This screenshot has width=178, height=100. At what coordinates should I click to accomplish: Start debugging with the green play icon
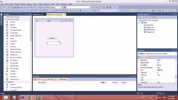point(48,7)
